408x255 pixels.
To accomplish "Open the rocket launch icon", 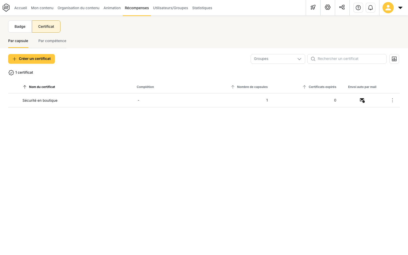I will point(313,7).
